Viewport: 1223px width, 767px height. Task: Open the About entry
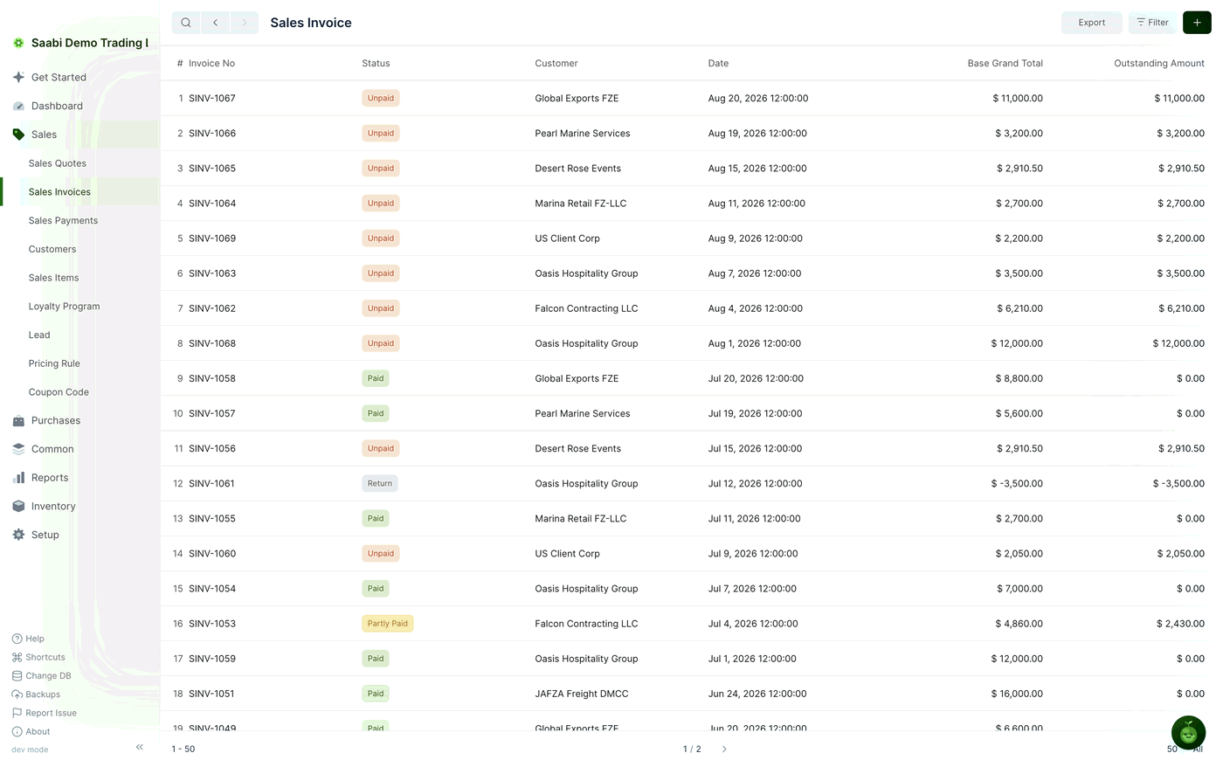tap(31, 731)
